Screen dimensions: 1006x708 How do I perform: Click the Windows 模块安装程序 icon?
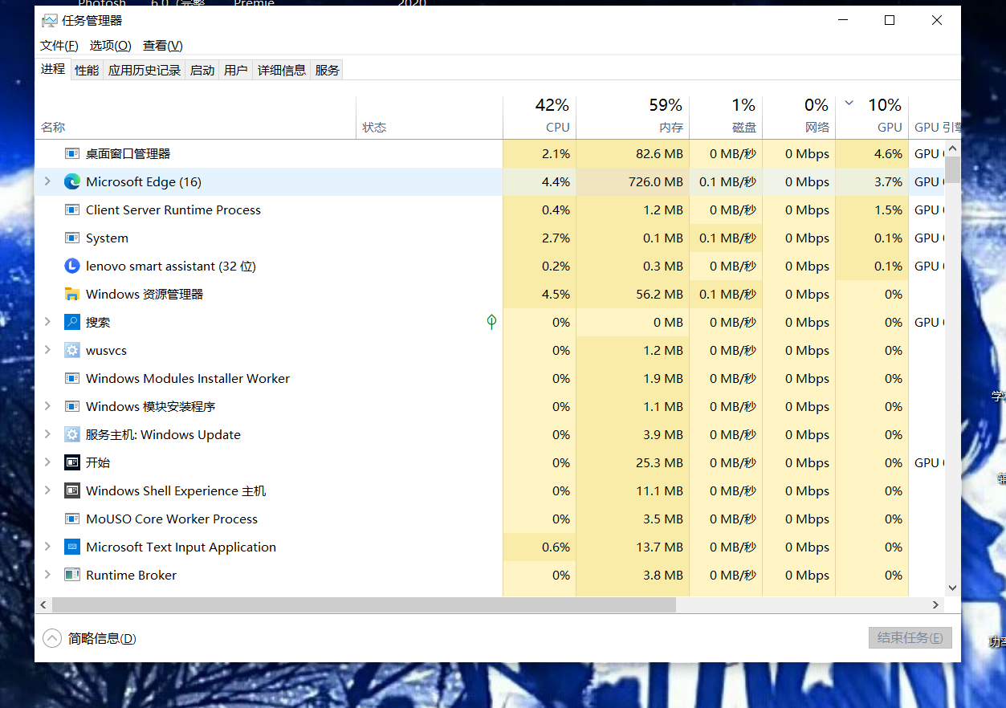[x=72, y=406]
